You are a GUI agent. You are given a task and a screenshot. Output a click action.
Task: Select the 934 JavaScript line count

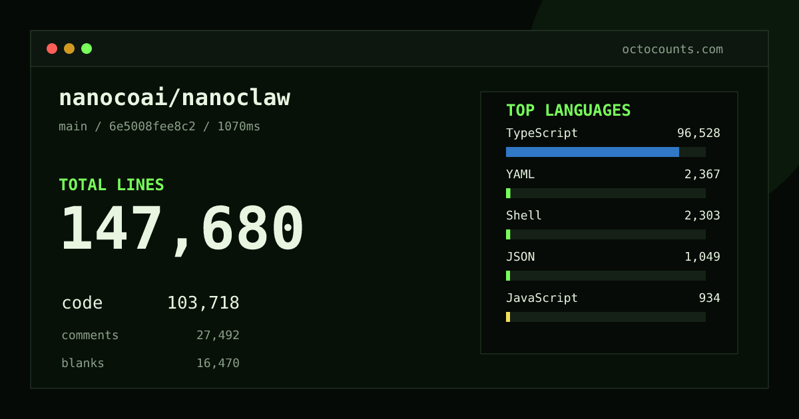pyautogui.click(x=709, y=298)
